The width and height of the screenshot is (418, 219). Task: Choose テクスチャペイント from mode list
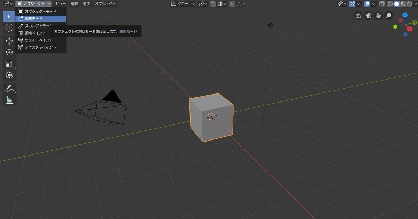coord(40,47)
